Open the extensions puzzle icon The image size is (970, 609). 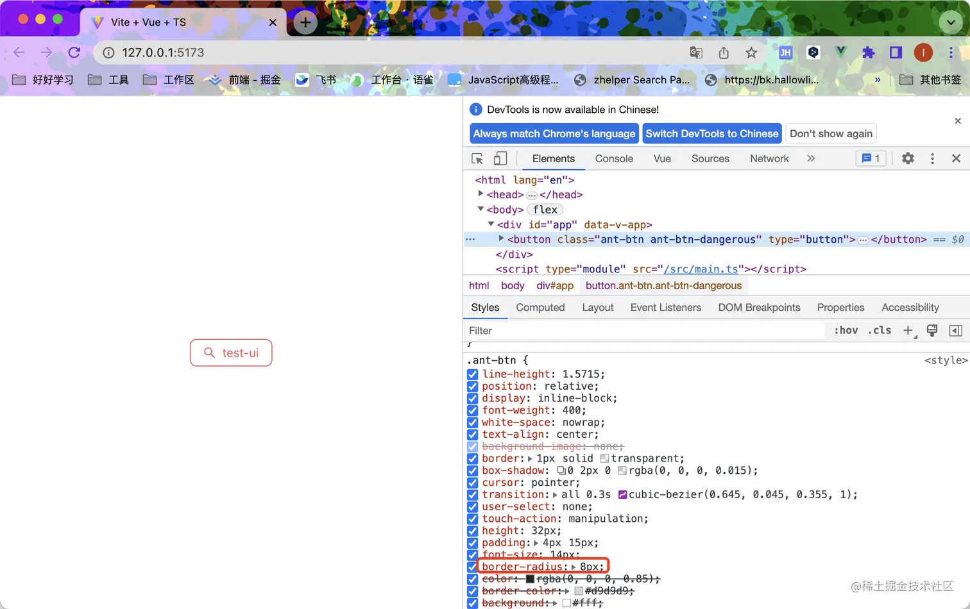pyautogui.click(x=868, y=53)
